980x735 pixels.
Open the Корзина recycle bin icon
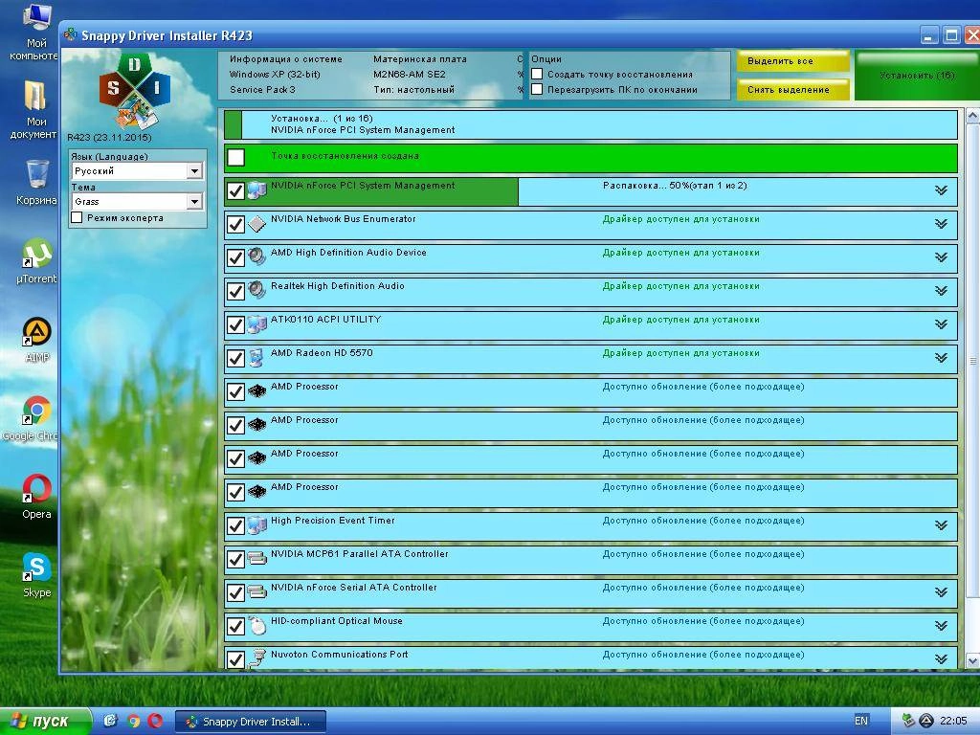coord(36,183)
